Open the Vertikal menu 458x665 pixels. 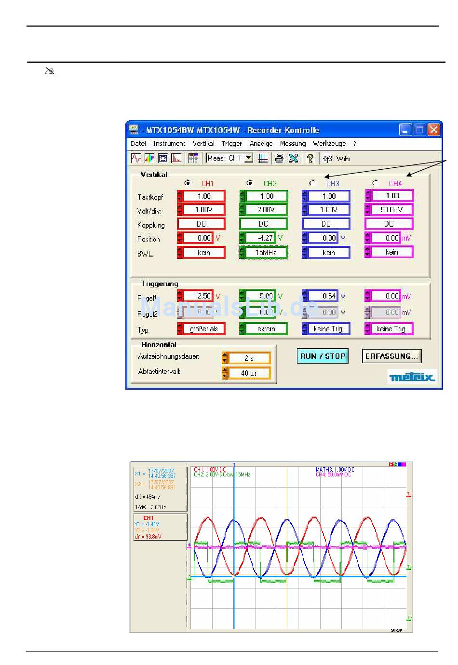coord(203,144)
